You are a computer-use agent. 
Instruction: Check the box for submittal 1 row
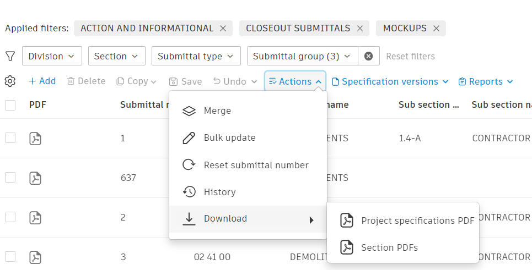(10, 138)
